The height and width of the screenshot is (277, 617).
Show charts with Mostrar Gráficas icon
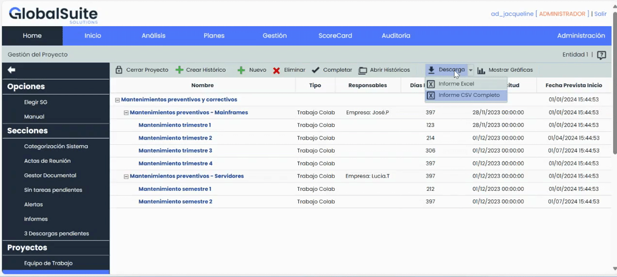[x=481, y=71]
